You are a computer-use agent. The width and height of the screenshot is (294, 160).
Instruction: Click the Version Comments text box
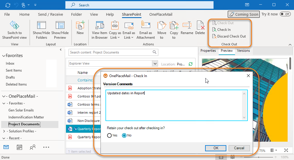(x=176, y=105)
